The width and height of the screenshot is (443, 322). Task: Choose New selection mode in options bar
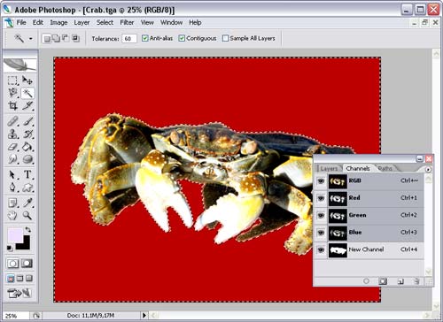click(47, 39)
